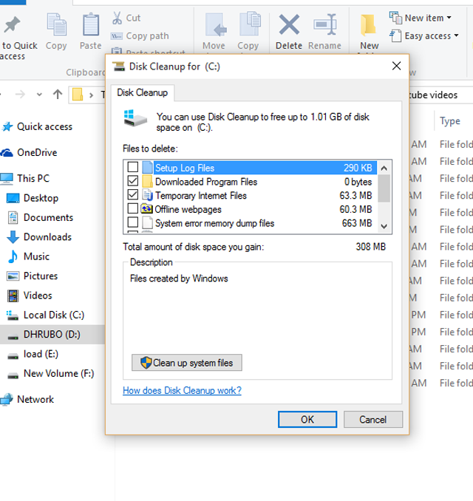Screen dimensions: 473x501
Task: Click the Downloads arrow icon
Action: click(x=13, y=237)
